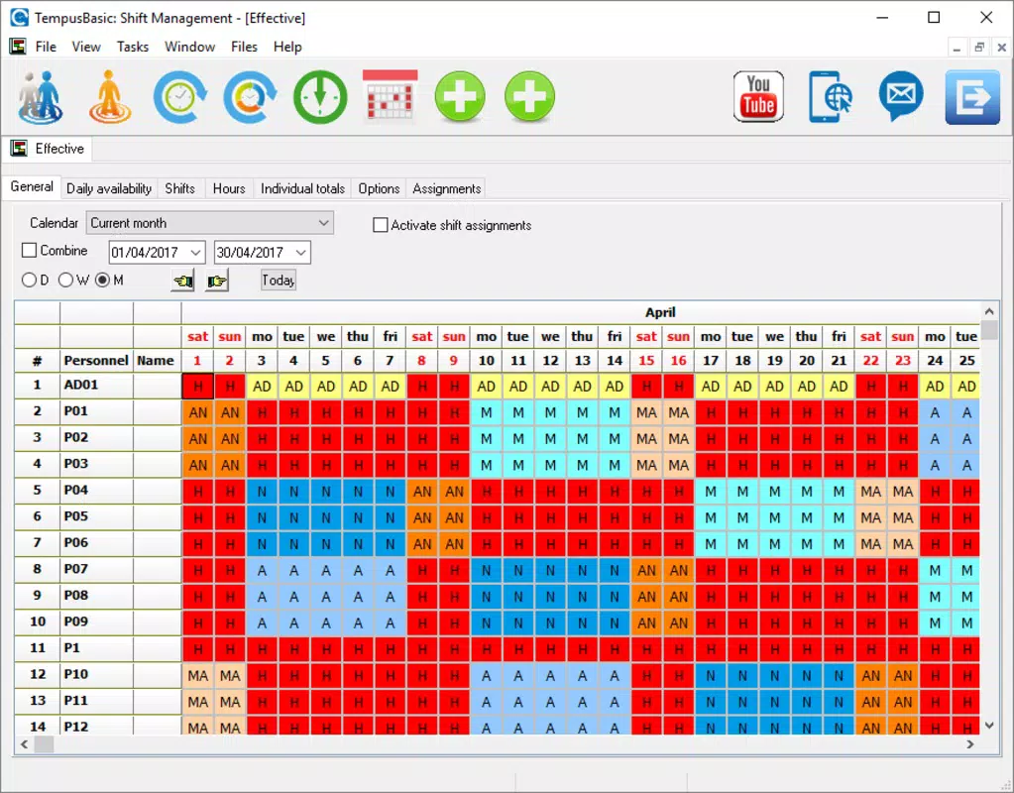Select the D radio button
The width and height of the screenshot is (1014, 793).
pyautogui.click(x=29, y=281)
